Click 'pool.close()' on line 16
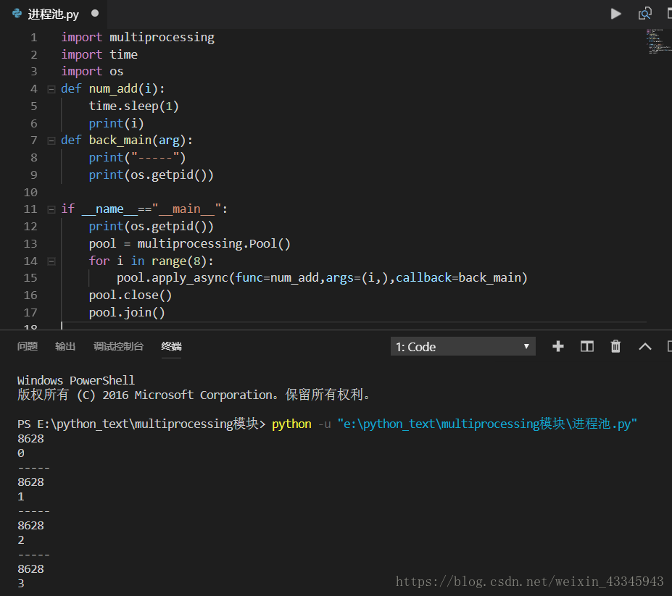The width and height of the screenshot is (672, 596). click(x=130, y=295)
